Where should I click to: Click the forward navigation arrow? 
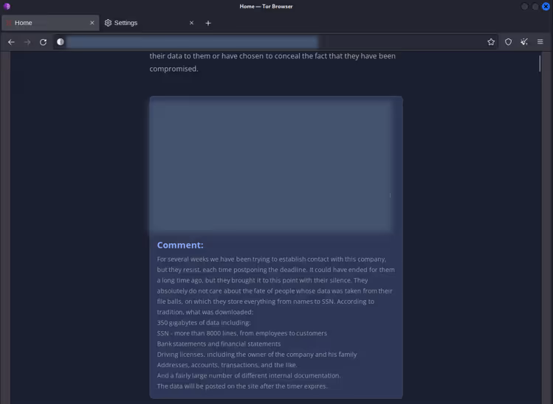tap(27, 42)
